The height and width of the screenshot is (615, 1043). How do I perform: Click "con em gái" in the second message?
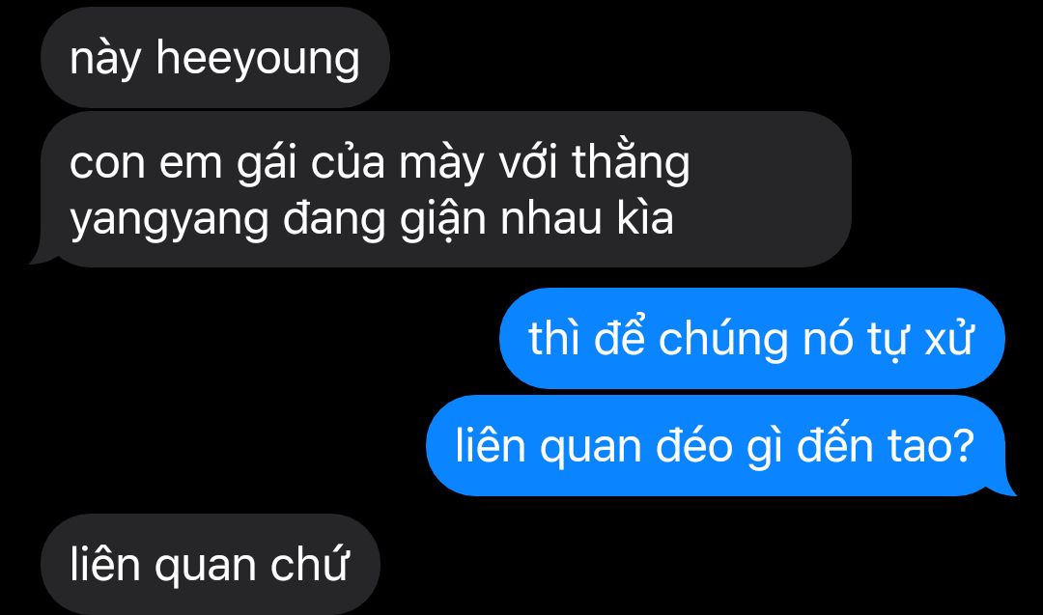[183, 163]
